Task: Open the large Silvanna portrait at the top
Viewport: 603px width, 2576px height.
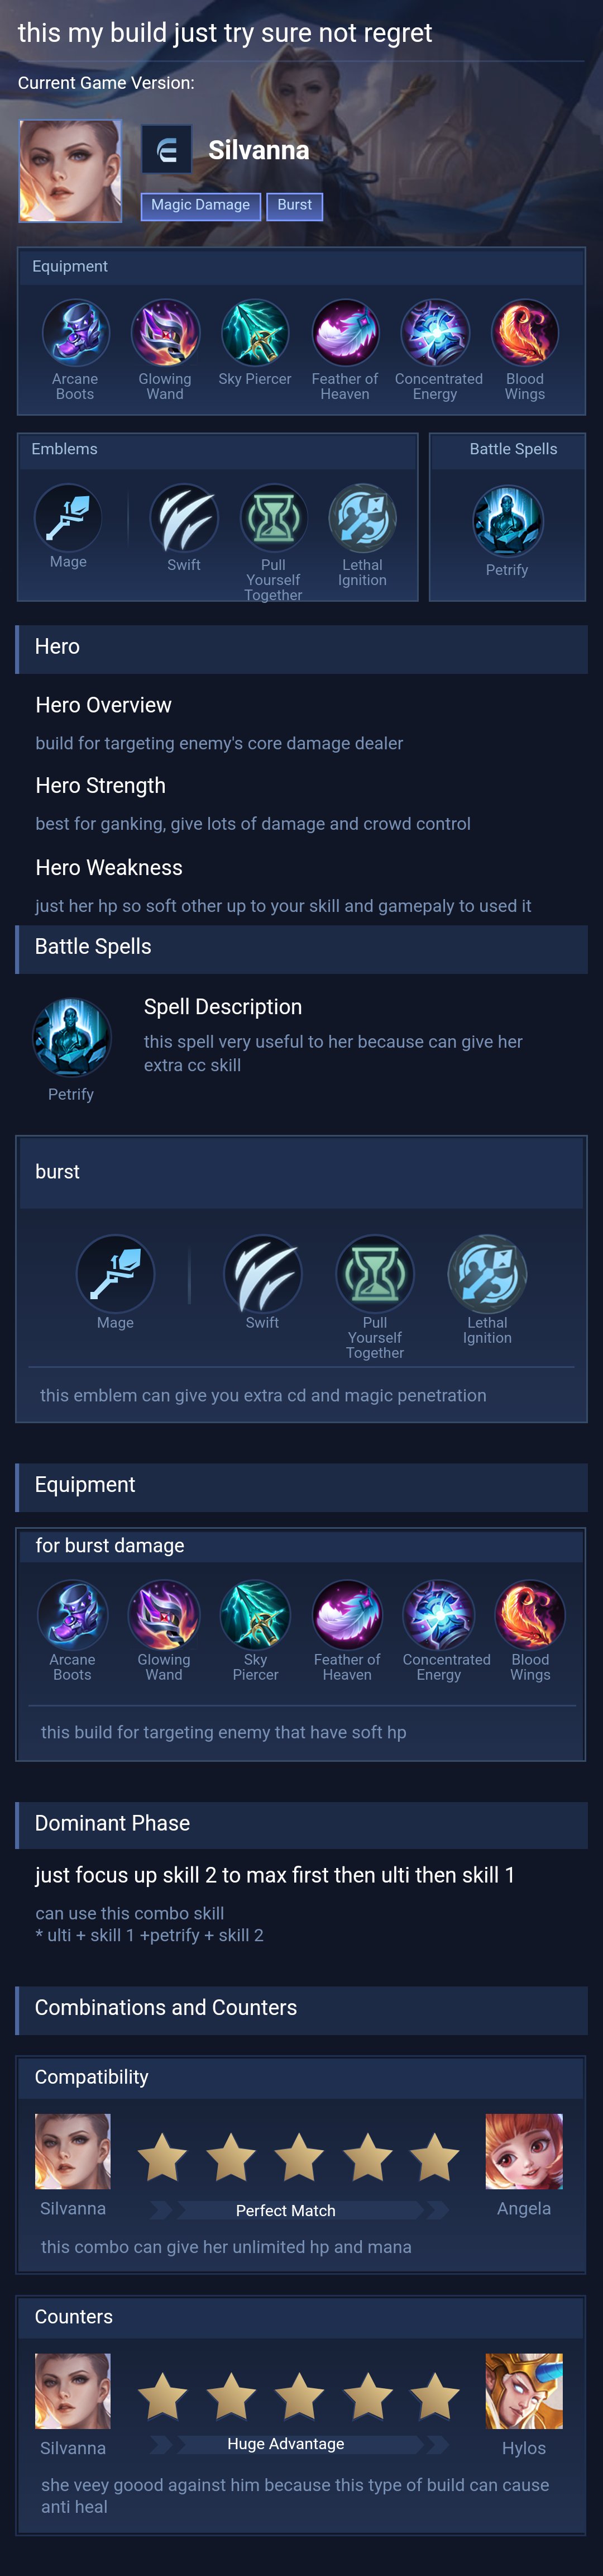Action: point(70,171)
